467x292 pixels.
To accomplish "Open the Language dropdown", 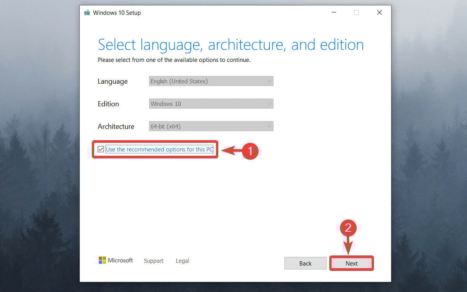I will (x=211, y=81).
